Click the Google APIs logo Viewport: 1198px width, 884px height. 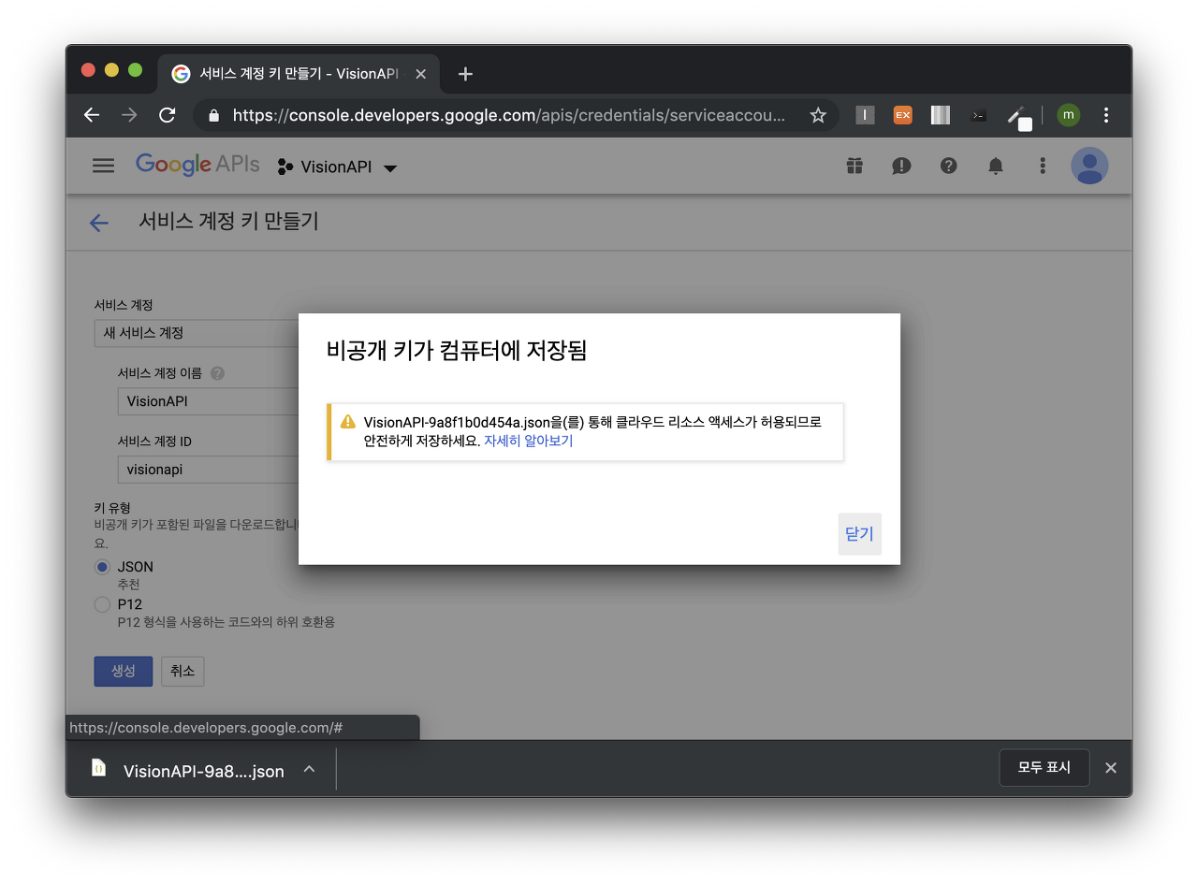tap(197, 165)
